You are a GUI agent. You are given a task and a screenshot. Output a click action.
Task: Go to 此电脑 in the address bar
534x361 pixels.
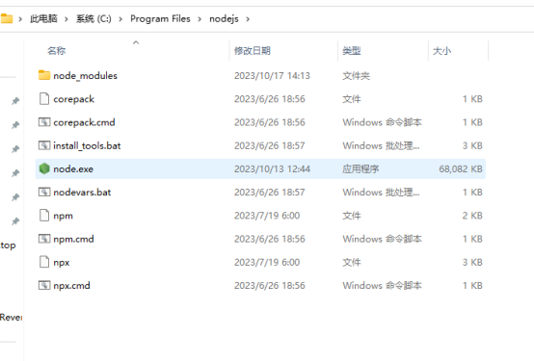[43, 18]
